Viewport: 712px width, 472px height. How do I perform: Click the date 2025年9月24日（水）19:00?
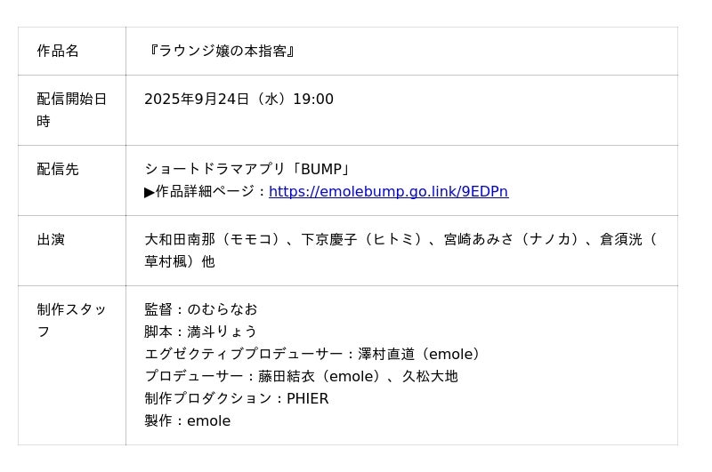(239, 100)
